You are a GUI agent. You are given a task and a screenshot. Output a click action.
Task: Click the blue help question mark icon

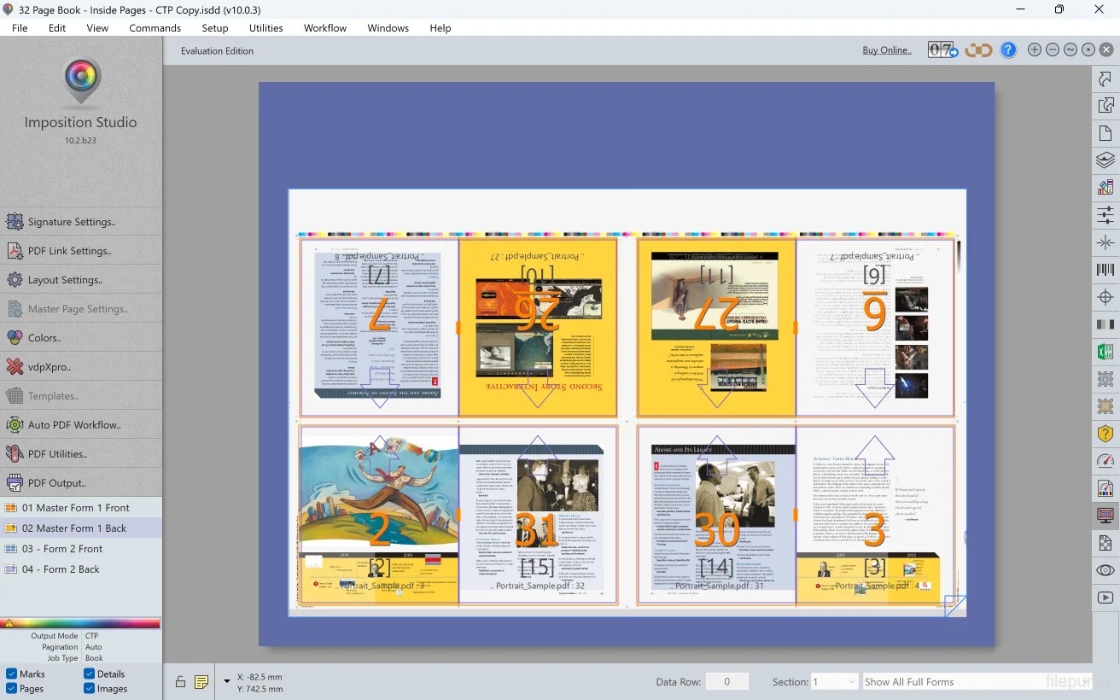pyautogui.click(x=1008, y=50)
